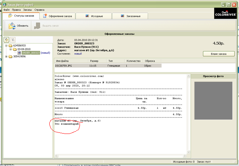
Task: Click the lightning filter icon above order tree
Action: pyautogui.click(x=7, y=40)
